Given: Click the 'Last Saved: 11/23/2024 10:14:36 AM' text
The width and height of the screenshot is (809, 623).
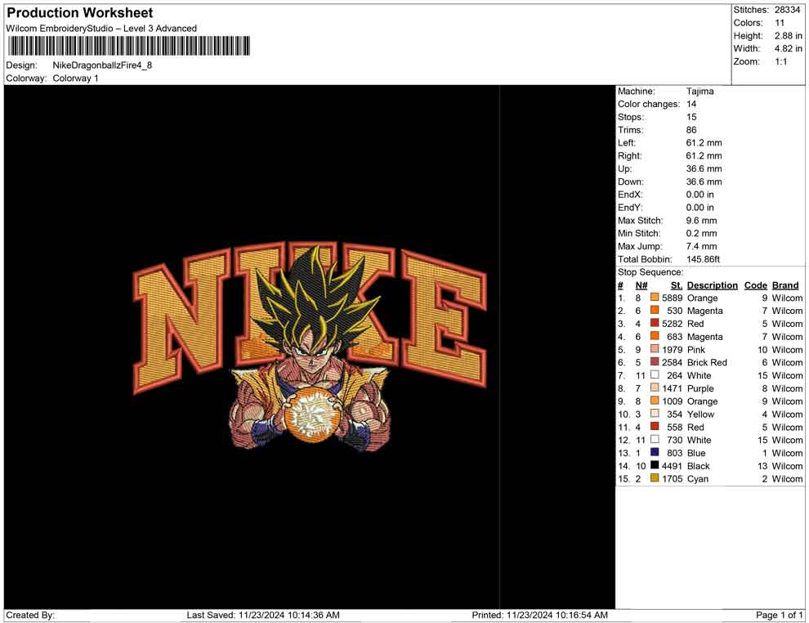Looking at the screenshot, I should 263,615.
